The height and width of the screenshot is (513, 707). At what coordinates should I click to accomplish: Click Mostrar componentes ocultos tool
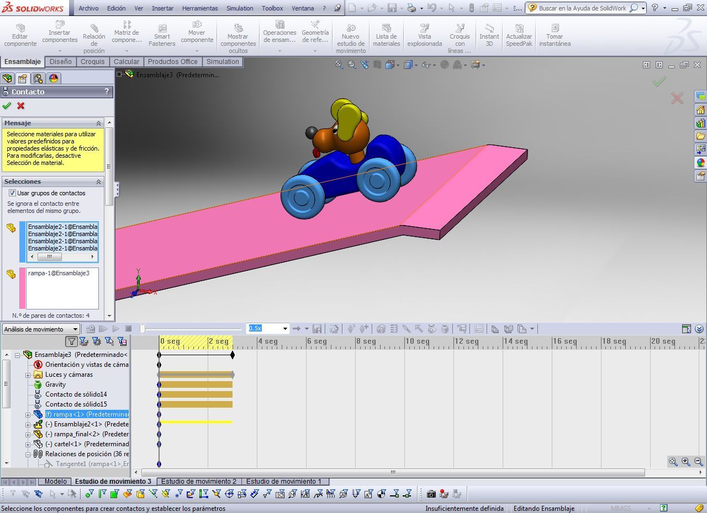click(x=238, y=39)
